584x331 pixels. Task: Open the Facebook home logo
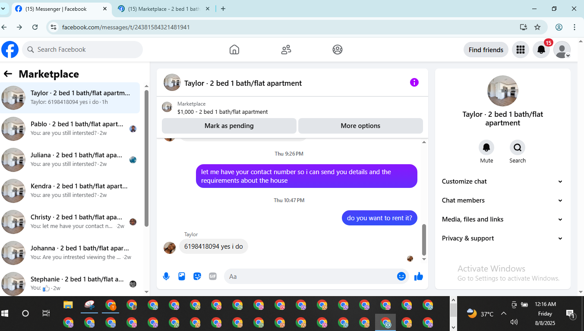coord(10,50)
